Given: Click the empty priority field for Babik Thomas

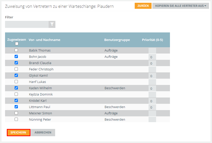Looking at the screenshot, I should pyautogui.click(x=152, y=51).
